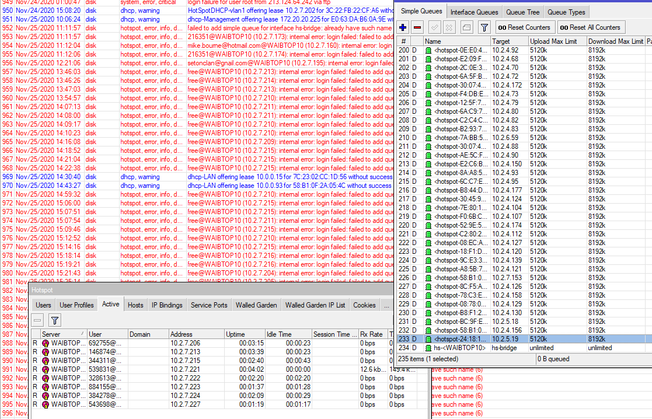Sort Hotspot active list by Uptime column
Image resolution: width=652 pixels, height=419 pixels.
coord(245,334)
